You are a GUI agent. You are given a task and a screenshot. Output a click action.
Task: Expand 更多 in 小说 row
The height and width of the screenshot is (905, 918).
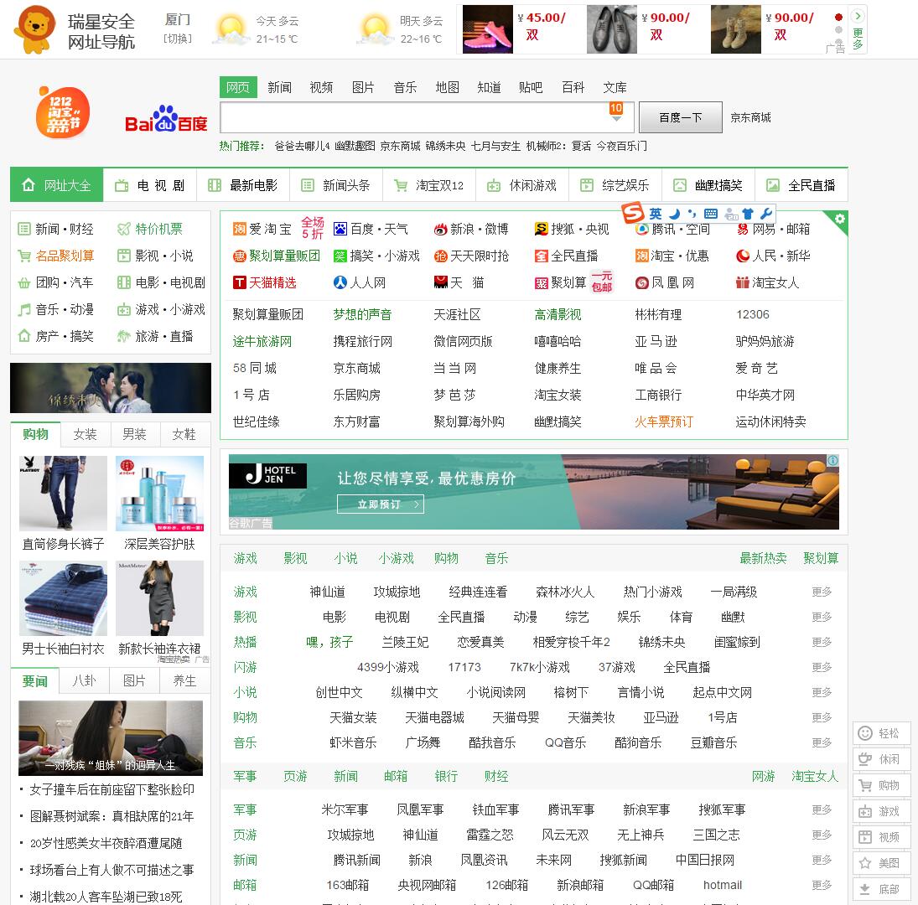point(822,692)
